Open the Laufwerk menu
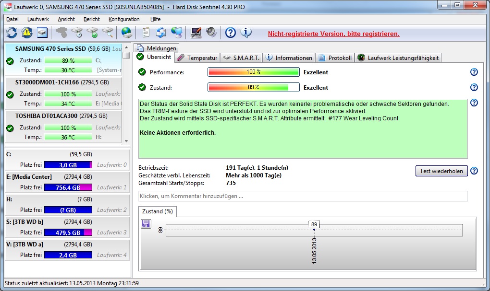 (x=38, y=19)
